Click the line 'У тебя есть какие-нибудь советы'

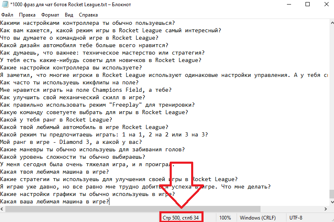(x=101, y=60)
